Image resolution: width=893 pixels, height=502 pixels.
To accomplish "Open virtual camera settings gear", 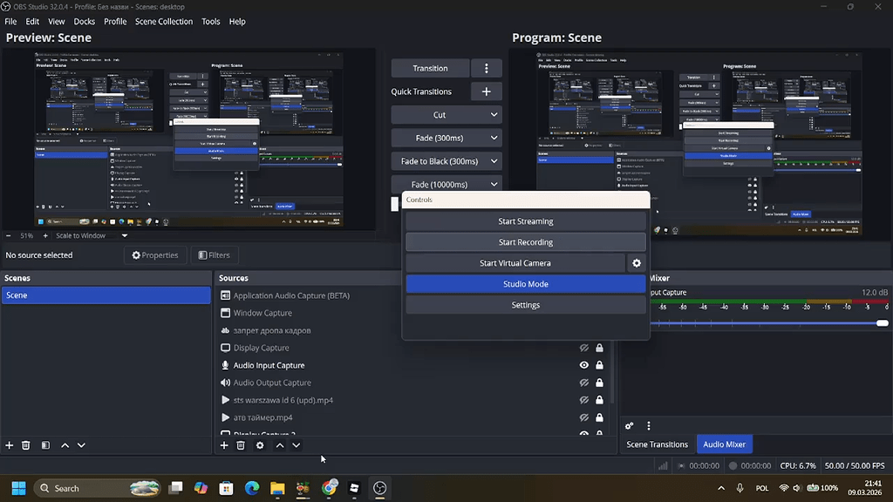I will pyautogui.click(x=636, y=263).
